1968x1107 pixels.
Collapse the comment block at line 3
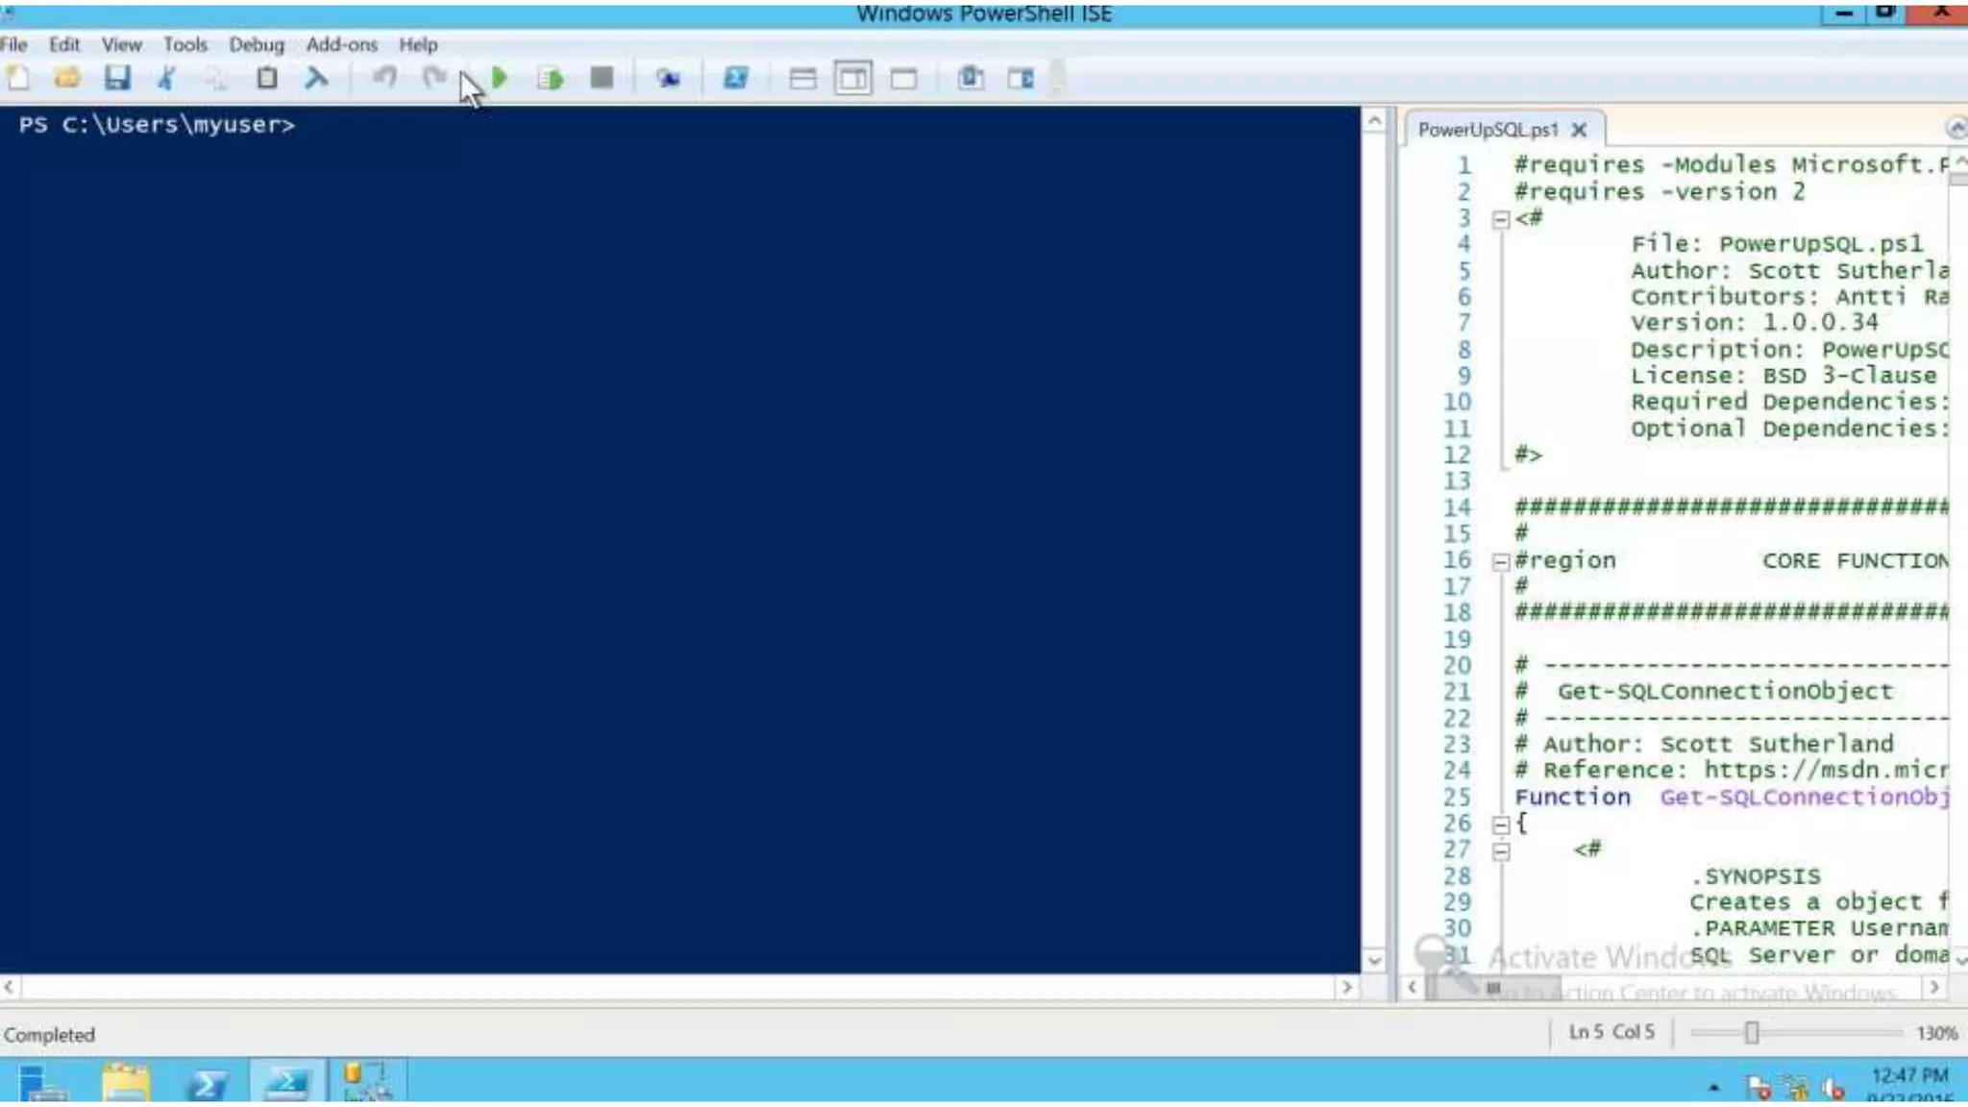point(1500,220)
